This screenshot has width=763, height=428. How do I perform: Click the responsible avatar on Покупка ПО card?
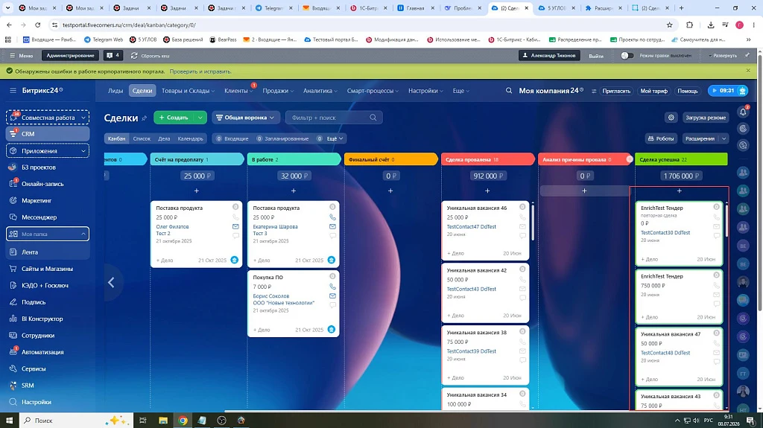pyautogui.click(x=332, y=329)
